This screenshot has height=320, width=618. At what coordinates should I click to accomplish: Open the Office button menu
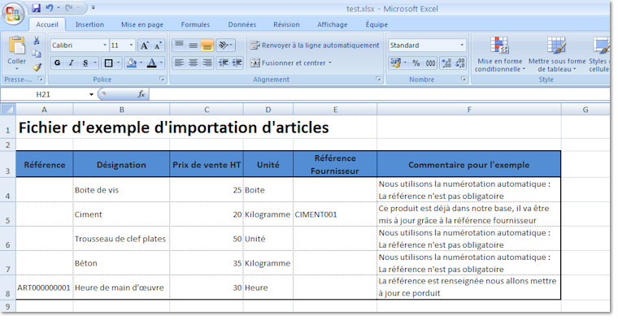[x=13, y=14]
